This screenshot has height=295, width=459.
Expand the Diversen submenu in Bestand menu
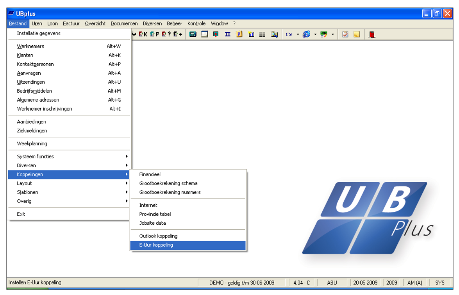tap(69, 165)
